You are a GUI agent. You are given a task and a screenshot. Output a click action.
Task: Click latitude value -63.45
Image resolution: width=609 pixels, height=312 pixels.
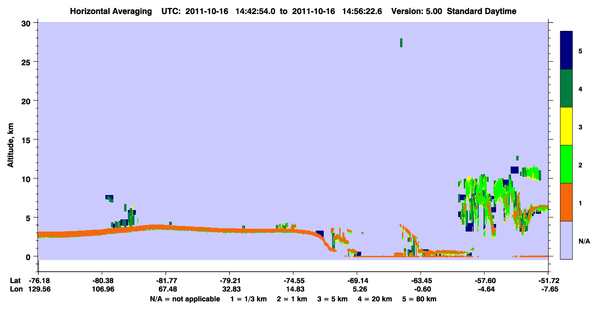tap(420, 281)
